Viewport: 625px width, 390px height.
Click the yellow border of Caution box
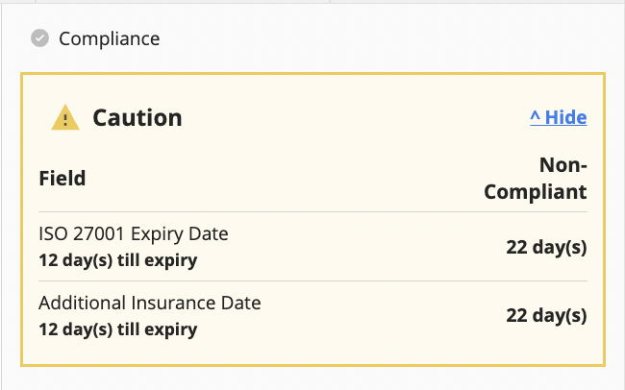(x=312, y=74)
